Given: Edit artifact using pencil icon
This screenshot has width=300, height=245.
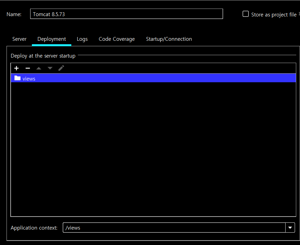Looking at the screenshot, I should click(61, 68).
